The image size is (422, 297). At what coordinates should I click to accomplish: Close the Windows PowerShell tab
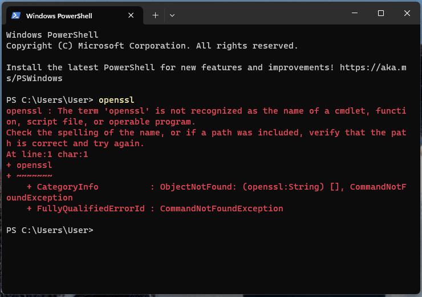coord(131,15)
